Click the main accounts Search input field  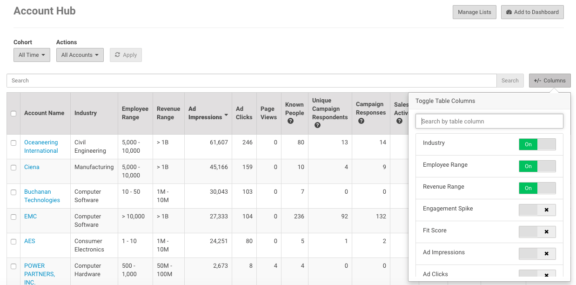click(252, 81)
